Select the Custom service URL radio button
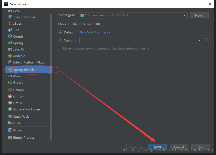 [x=60, y=40]
